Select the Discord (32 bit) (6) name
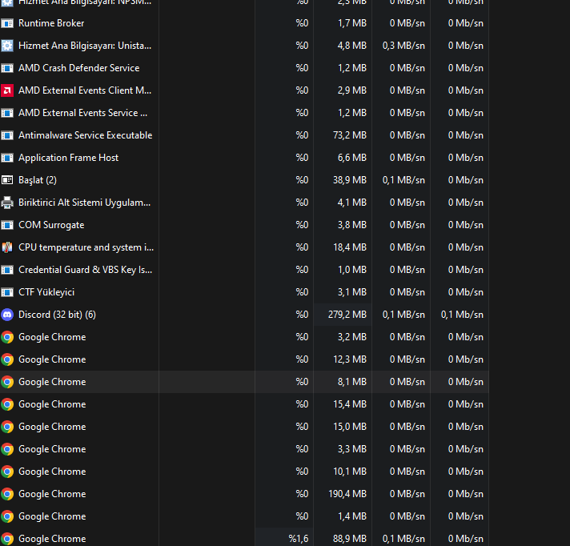The width and height of the screenshot is (570, 546). [57, 315]
